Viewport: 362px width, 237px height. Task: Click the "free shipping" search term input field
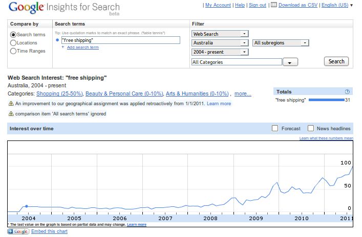(x=121, y=40)
